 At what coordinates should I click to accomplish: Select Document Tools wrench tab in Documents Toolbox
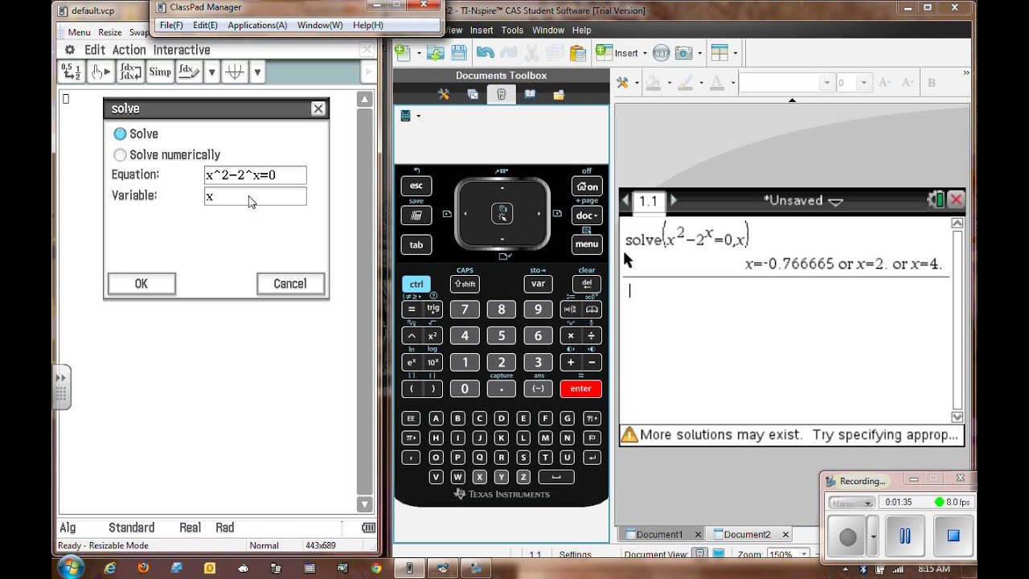pyautogui.click(x=443, y=94)
